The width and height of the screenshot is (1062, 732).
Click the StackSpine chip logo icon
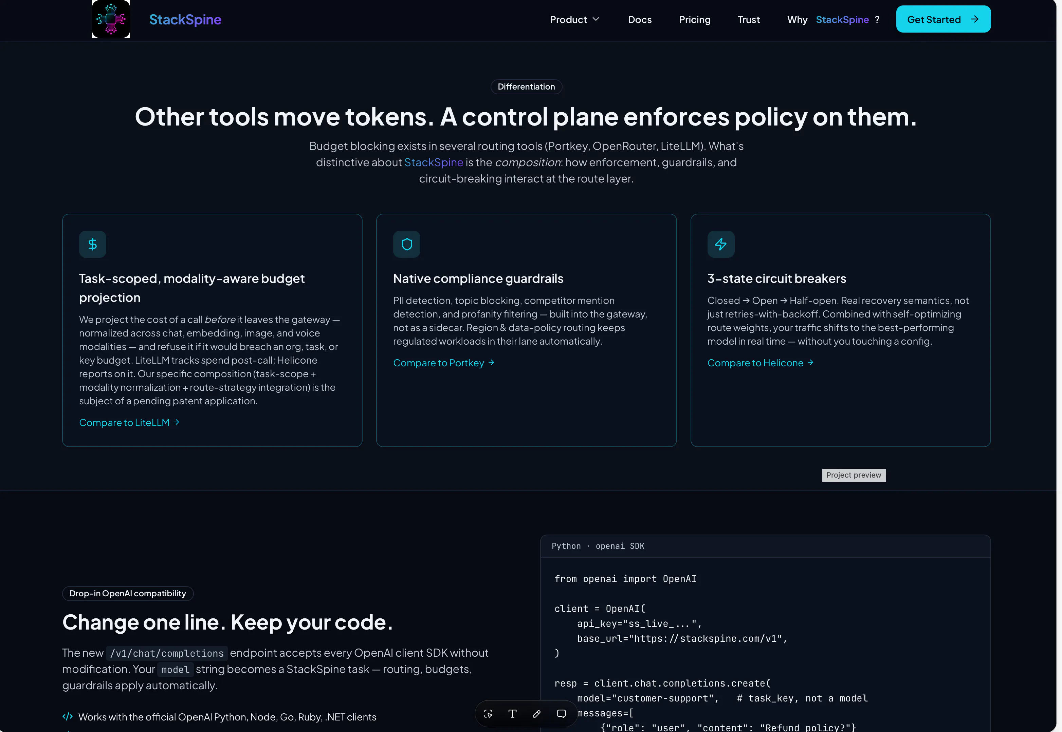click(111, 19)
